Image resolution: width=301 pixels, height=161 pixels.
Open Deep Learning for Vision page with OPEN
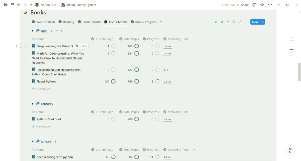click(81, 46)
